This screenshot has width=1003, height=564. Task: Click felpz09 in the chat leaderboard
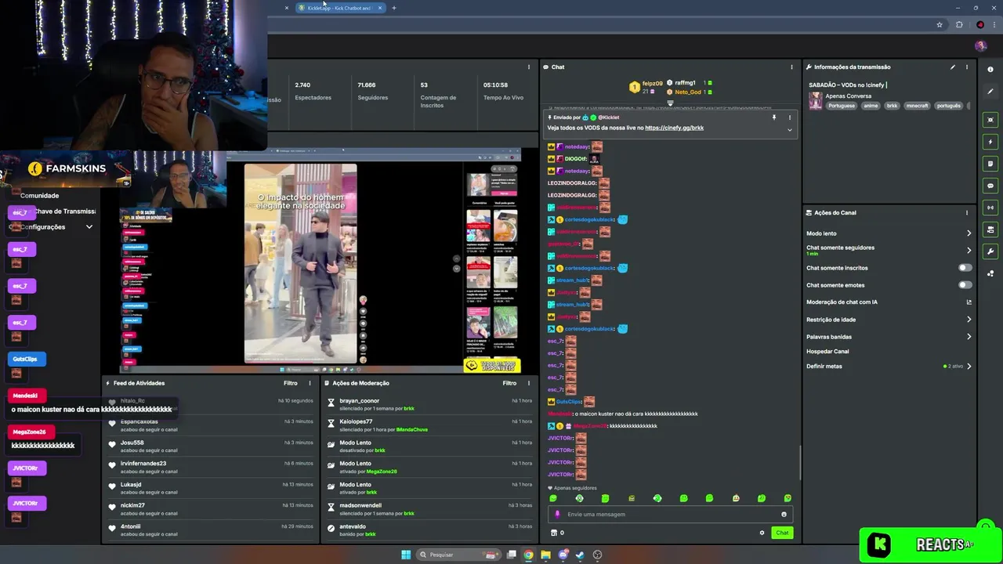[x=652, y=83]
